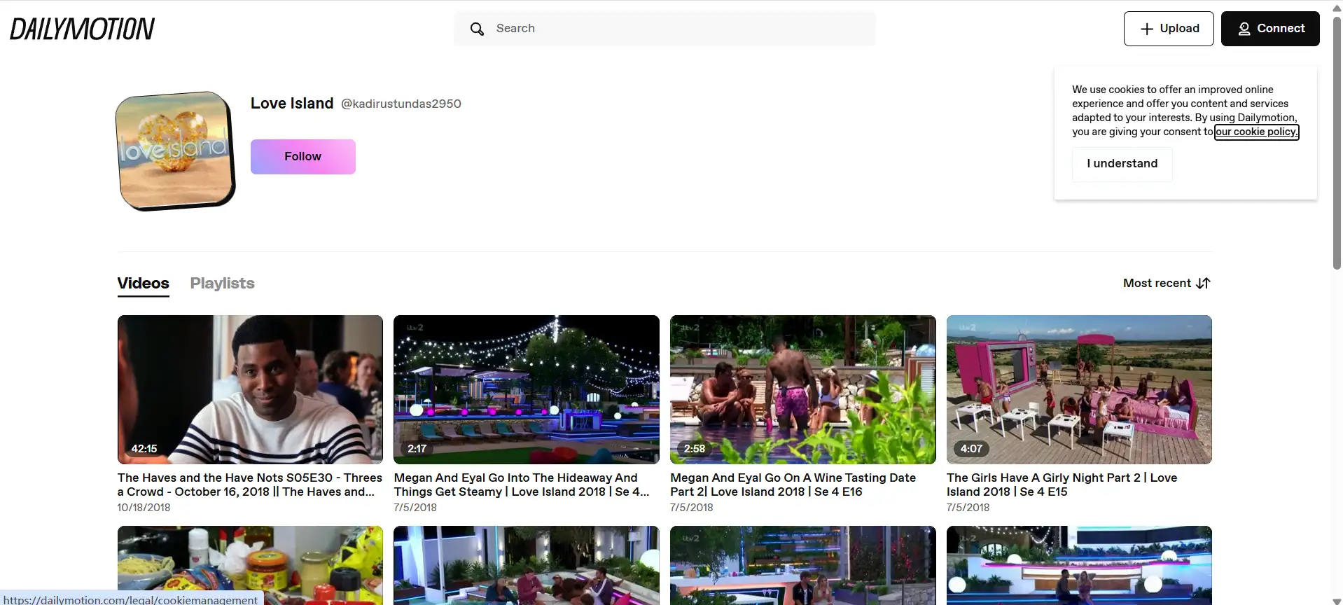This screenshot has height=605, width=1343.
Task: Open the second-row food items thumbnail
Action: click(x=250, y=565)
